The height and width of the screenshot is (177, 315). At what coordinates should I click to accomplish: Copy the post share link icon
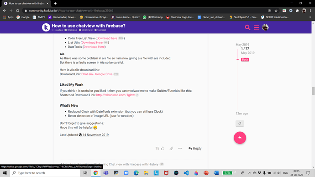[171, 148]
